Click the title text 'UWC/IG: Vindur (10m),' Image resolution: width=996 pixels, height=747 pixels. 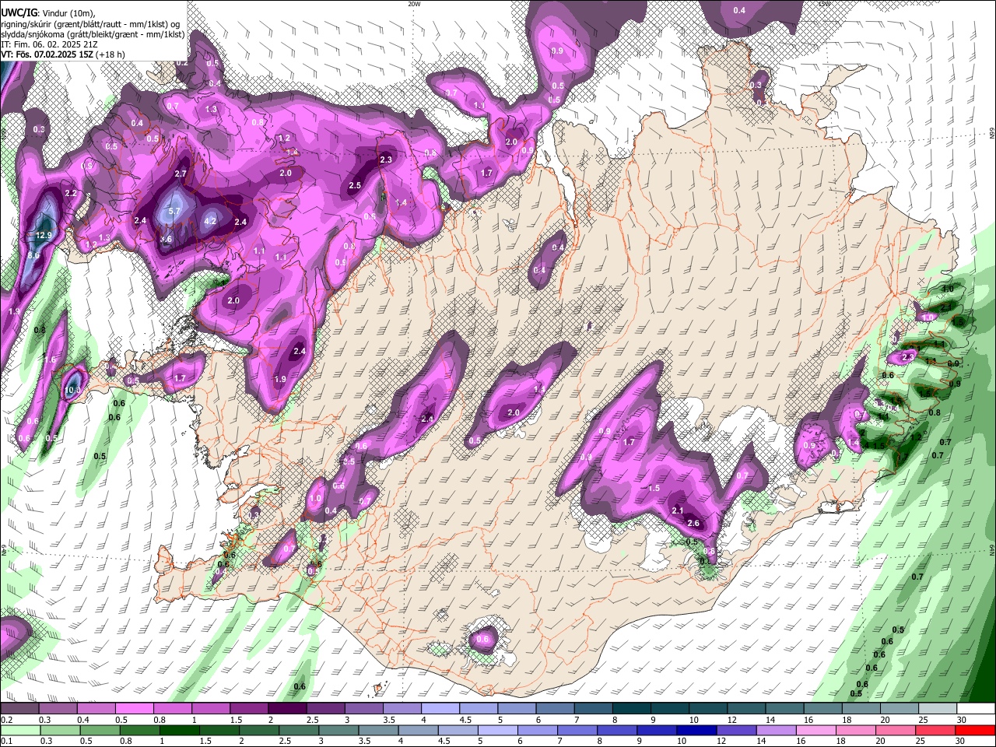tap(48, 12)
